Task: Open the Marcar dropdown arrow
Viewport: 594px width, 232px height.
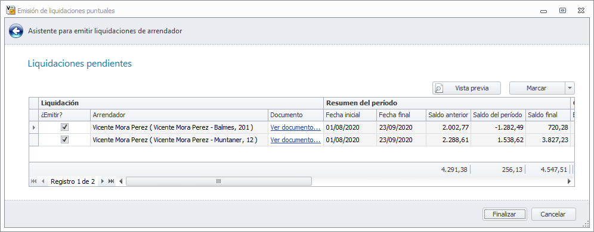Action: (x=570, y=88)
